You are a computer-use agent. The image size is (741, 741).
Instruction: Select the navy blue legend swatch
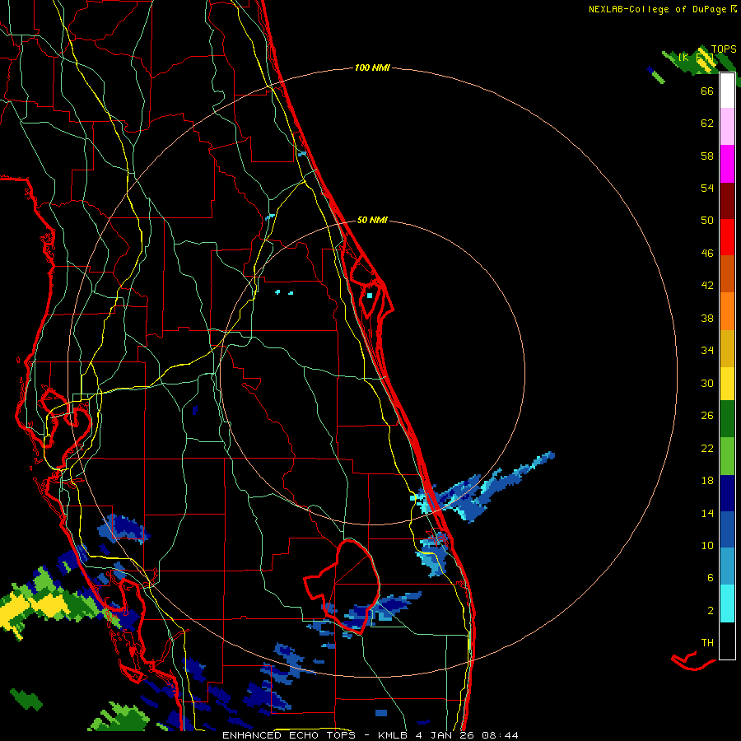[x=727, y=493]
